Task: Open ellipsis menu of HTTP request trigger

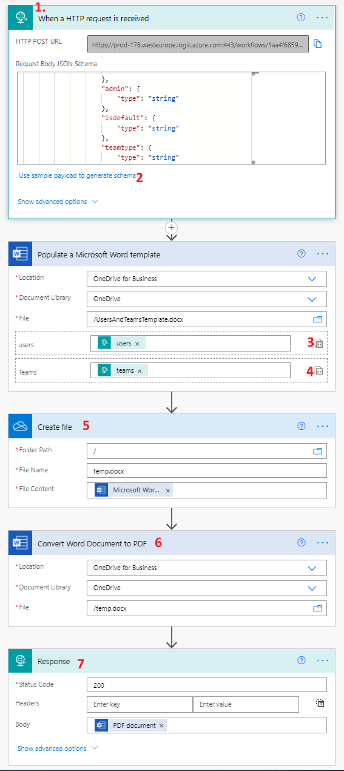Action: pyautogui.click(x=322, y=18)
